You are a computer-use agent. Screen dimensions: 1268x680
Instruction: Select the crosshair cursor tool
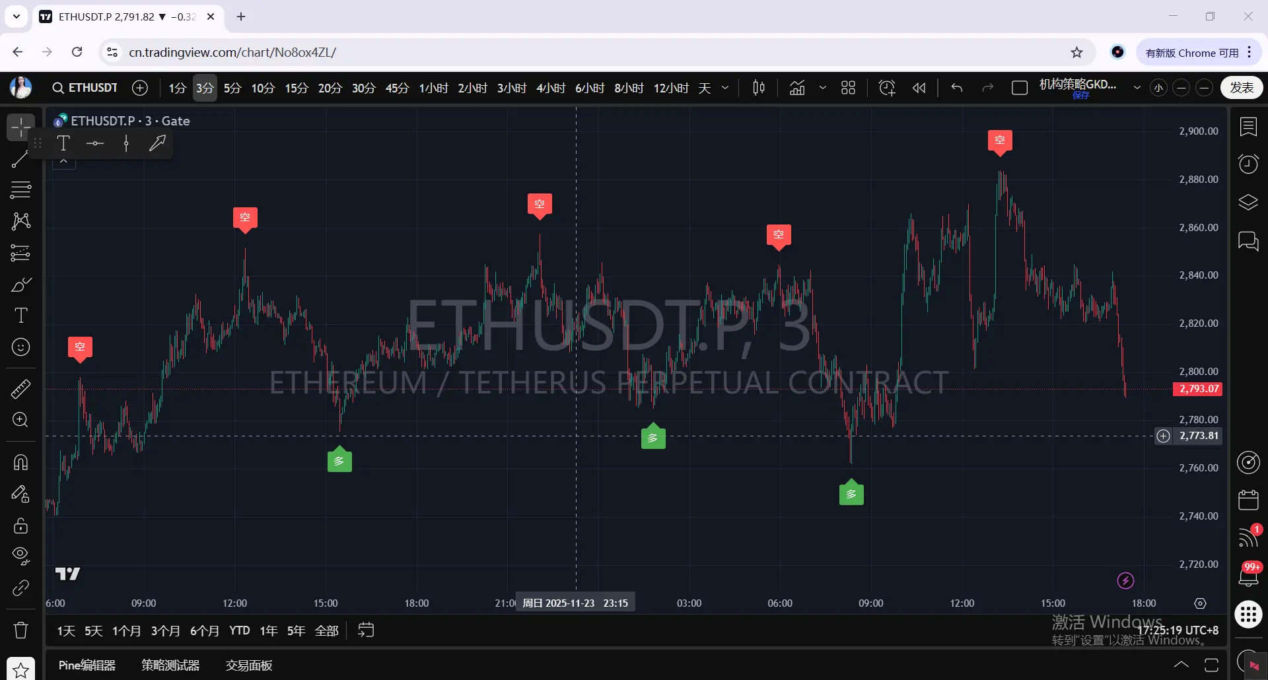coord(20,127)
